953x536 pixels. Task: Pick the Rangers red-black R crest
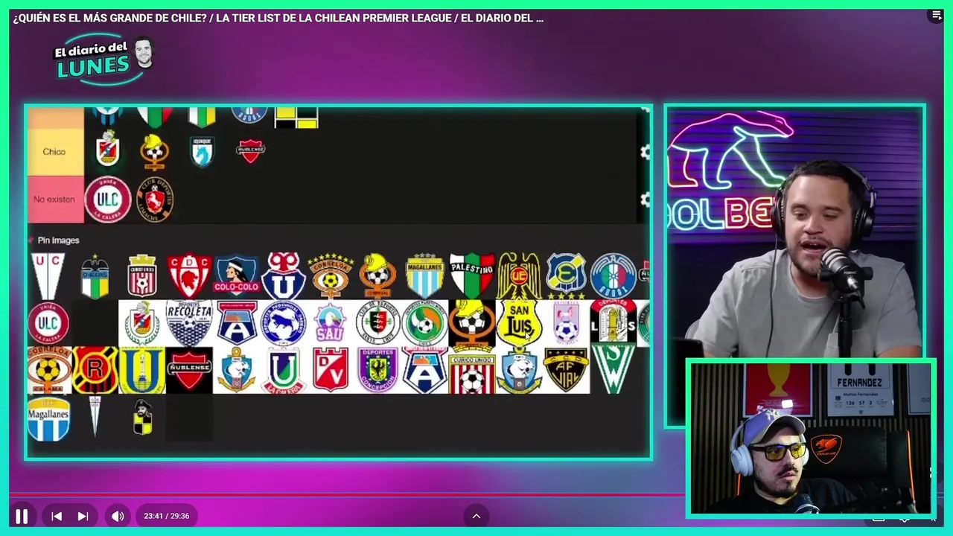click(x=95, y=370)
